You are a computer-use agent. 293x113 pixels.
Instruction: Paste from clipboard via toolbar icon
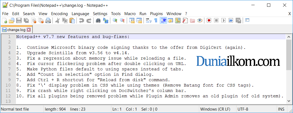(72, 20)
